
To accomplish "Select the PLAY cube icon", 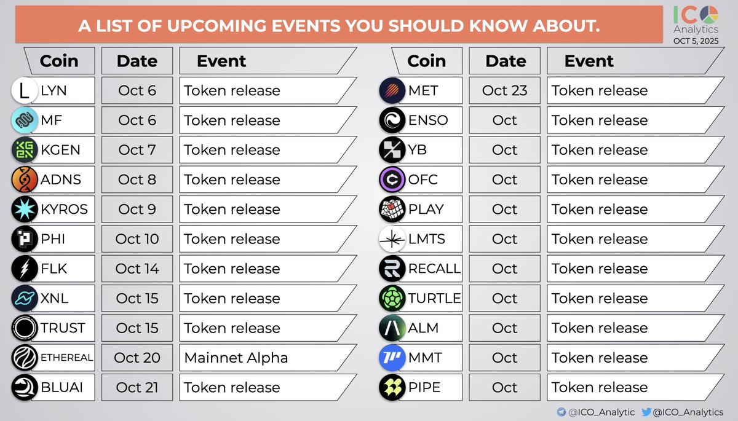I will pos(392,210).
